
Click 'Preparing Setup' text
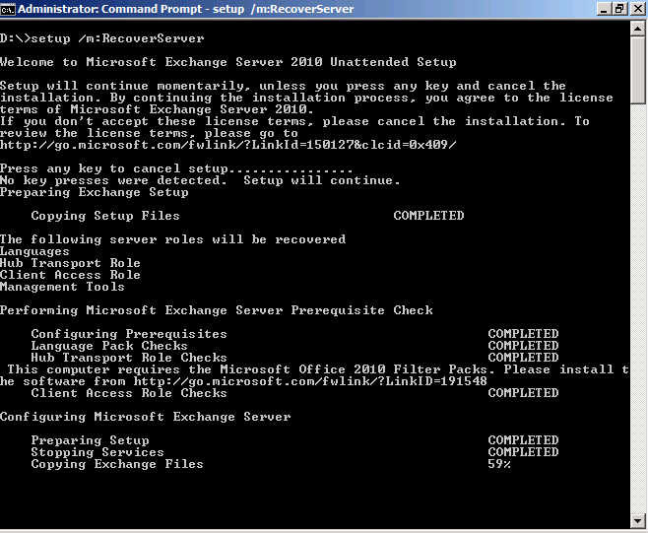(90, 440)
